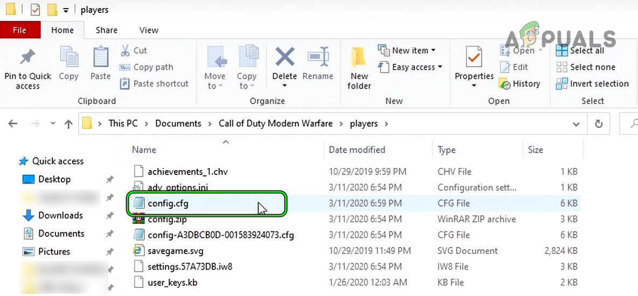638x296 pixels.
Task: Click This PC in address bar
Action: (122, 123)
